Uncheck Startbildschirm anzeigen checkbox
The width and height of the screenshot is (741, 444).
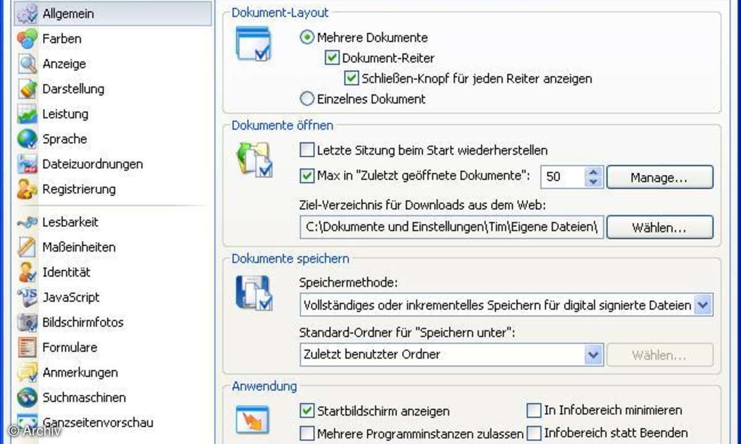point(306,410)
